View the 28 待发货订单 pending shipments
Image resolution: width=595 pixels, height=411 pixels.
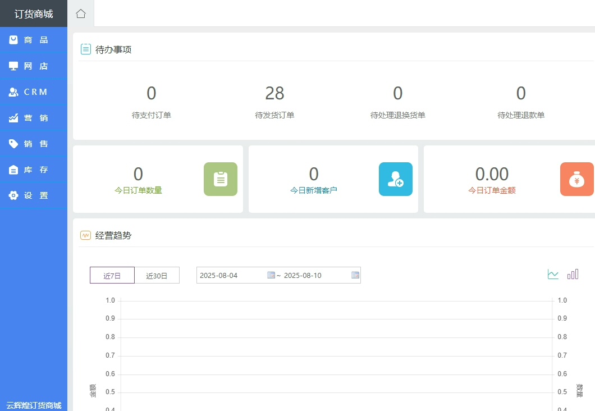274,93
